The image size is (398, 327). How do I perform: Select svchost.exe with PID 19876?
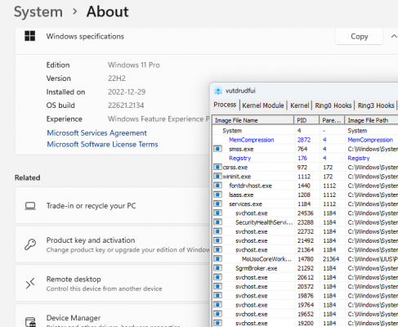coord(252,296)
